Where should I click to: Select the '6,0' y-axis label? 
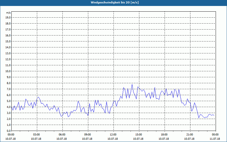coord(9,95)
